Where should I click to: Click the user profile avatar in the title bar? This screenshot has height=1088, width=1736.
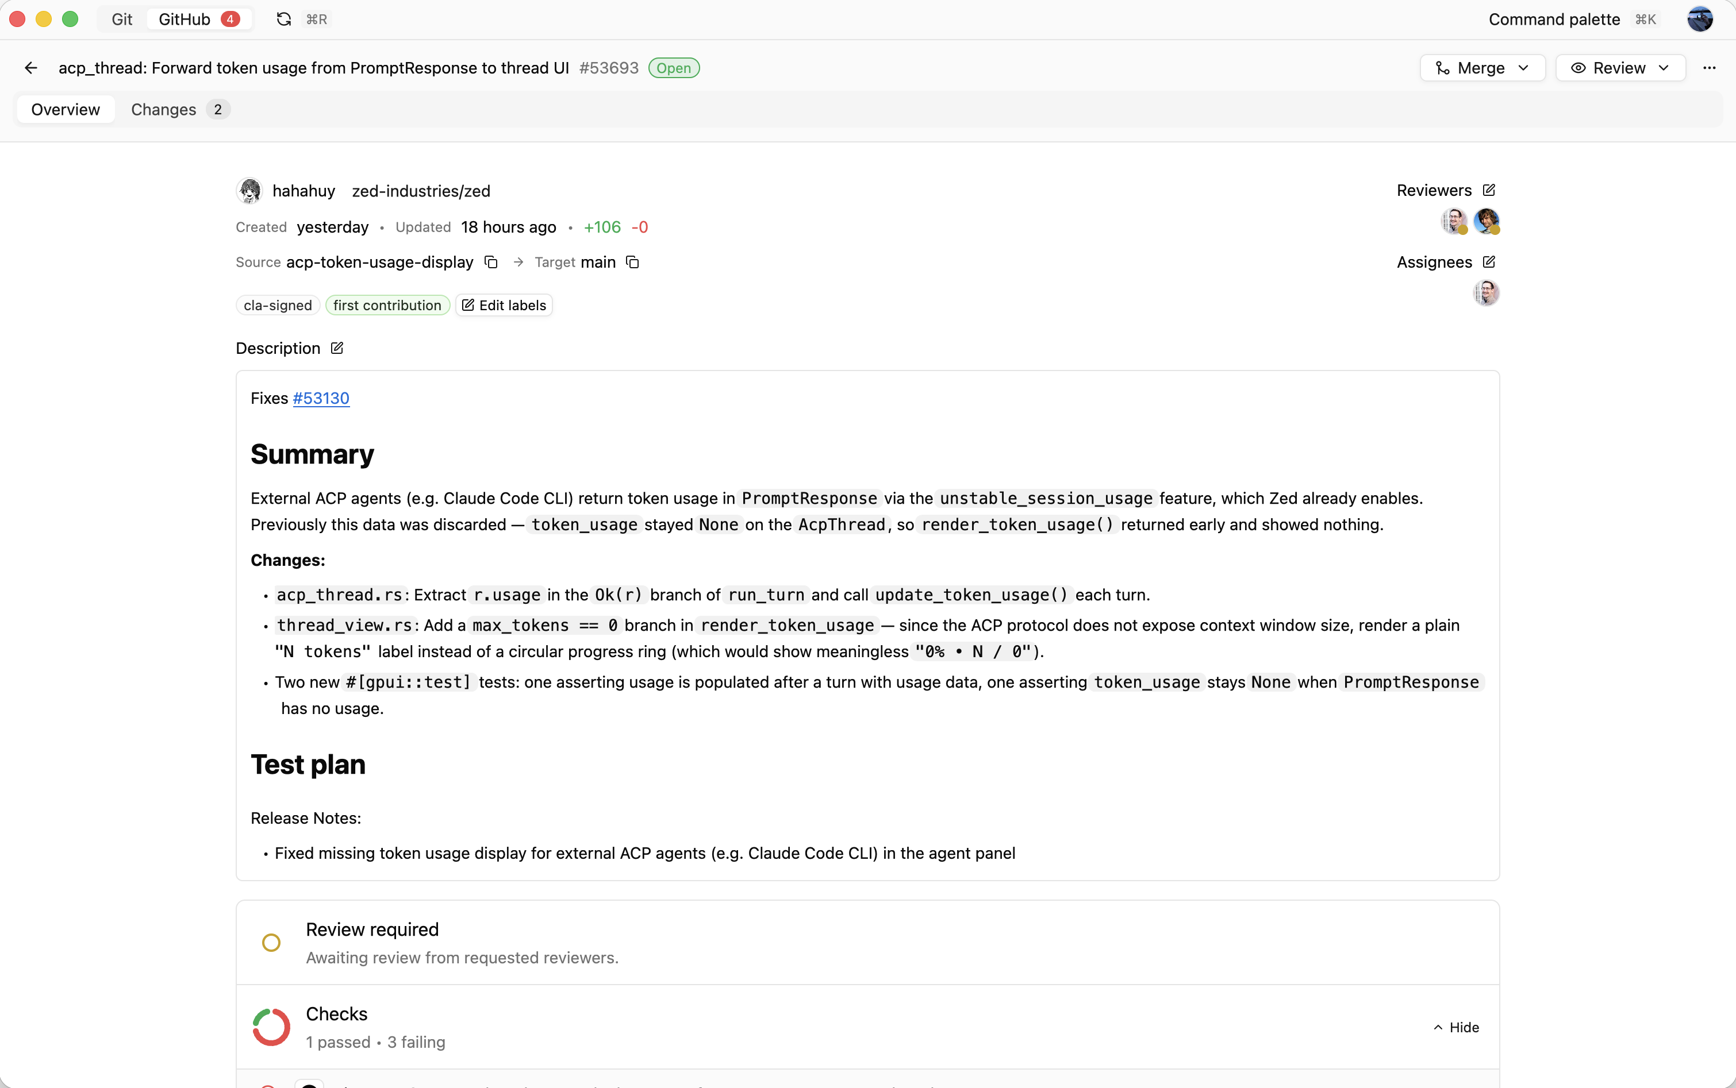(1700, 19)
